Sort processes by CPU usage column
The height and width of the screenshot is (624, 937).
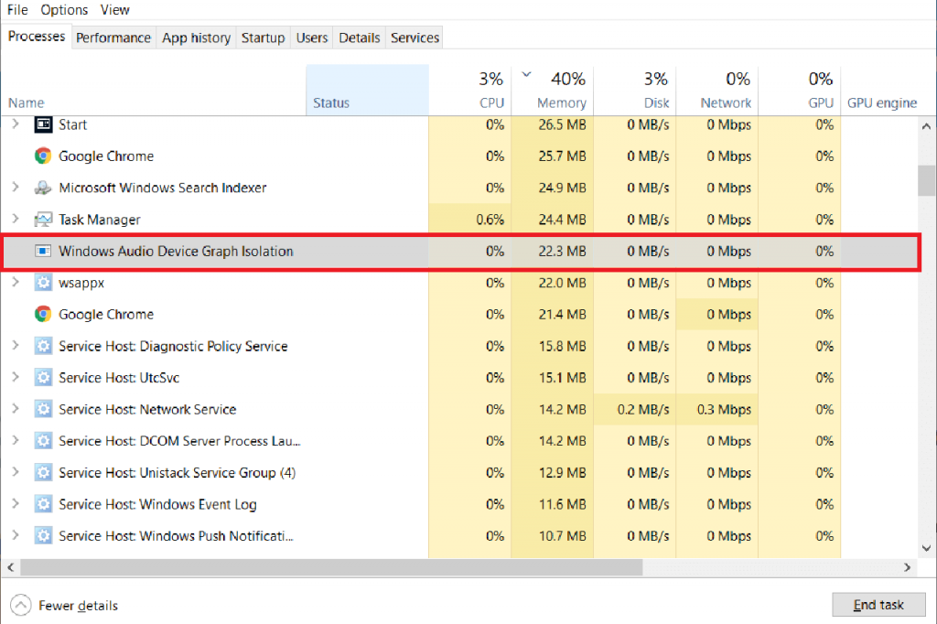(469, 90)
